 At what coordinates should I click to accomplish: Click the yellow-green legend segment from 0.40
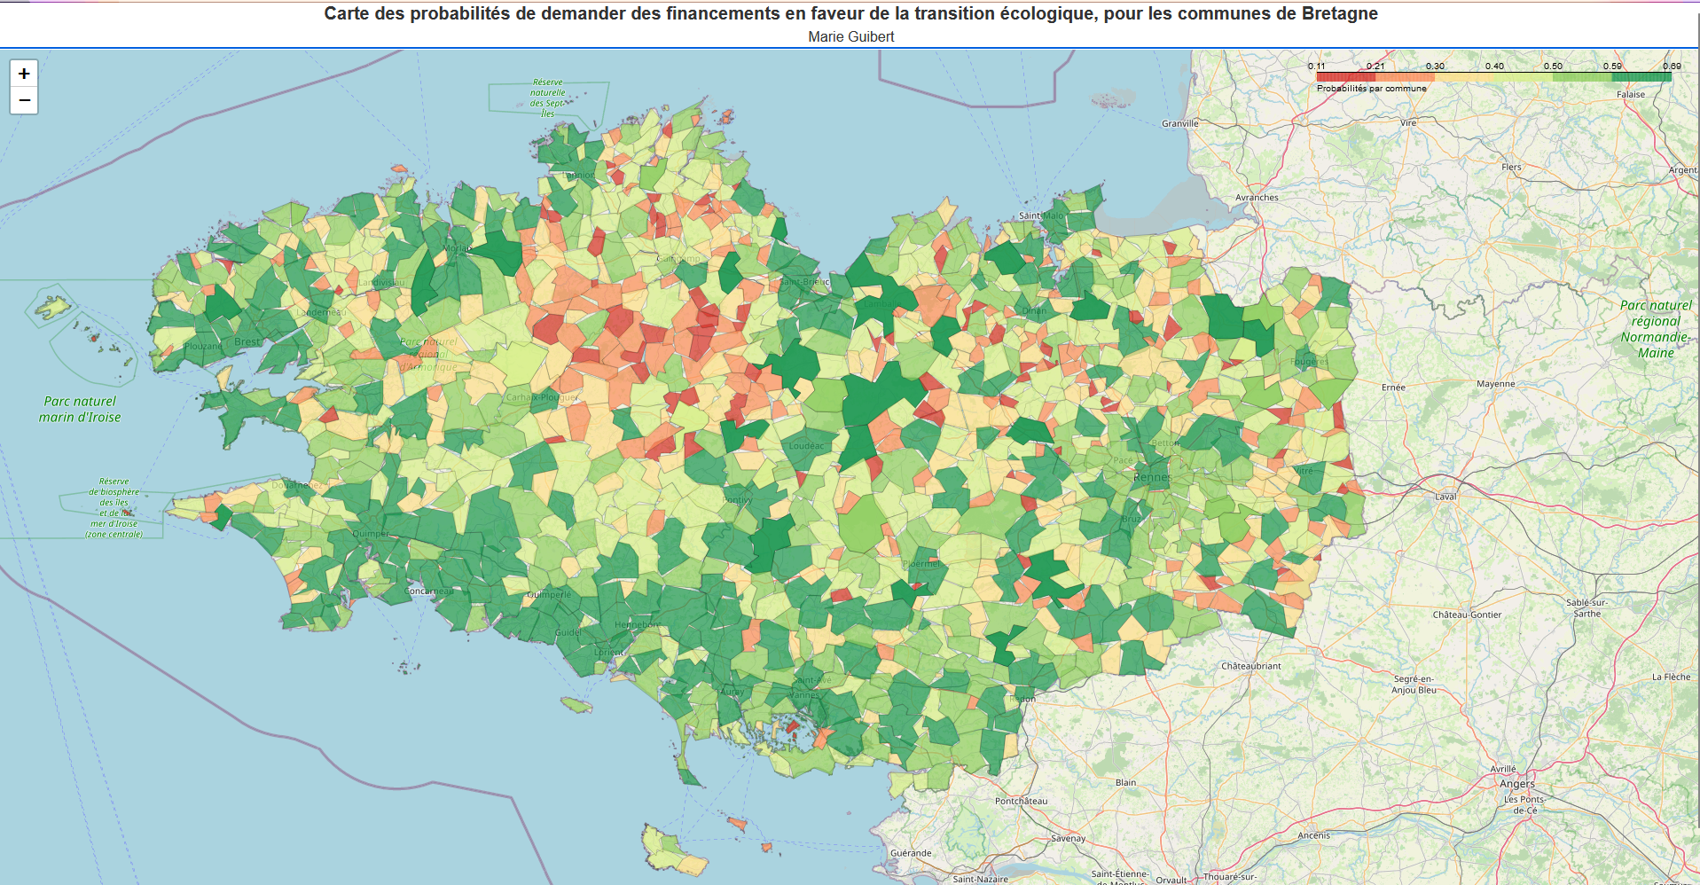click(x=1523, y=77)
